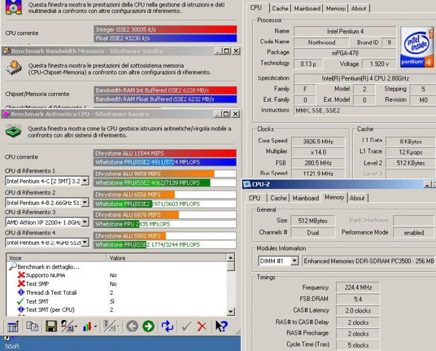This screenshot has height=351, width=436.
Task: Click the CAS# Latency 2.0 clocks value
Action: pyautogui.click(x=358, y=311)
